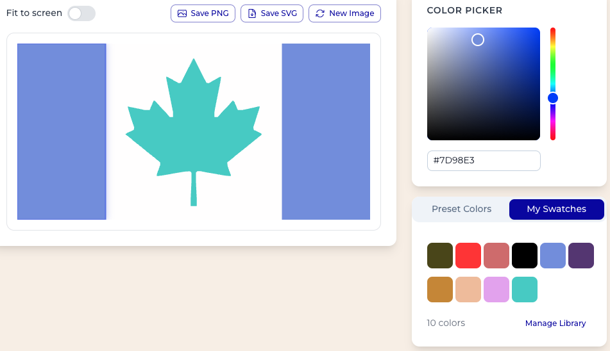Click the hue slider handle

(x=553, y=98)
